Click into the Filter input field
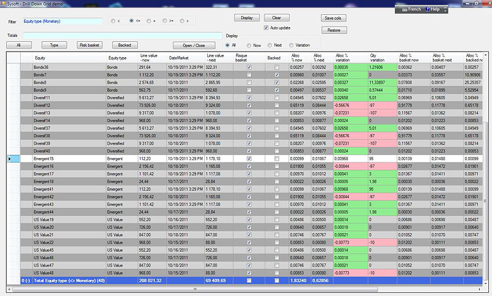The image size is (492, 296). pos(63,22)
